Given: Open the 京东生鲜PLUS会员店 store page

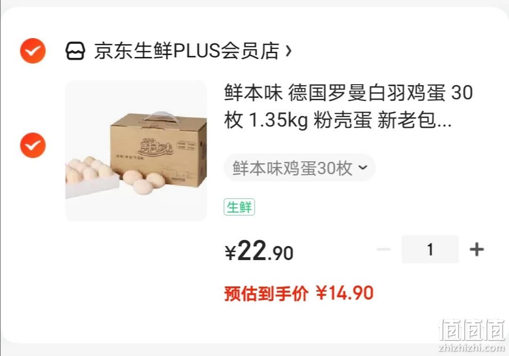Looking at the screenshot, I should point(187,51).
